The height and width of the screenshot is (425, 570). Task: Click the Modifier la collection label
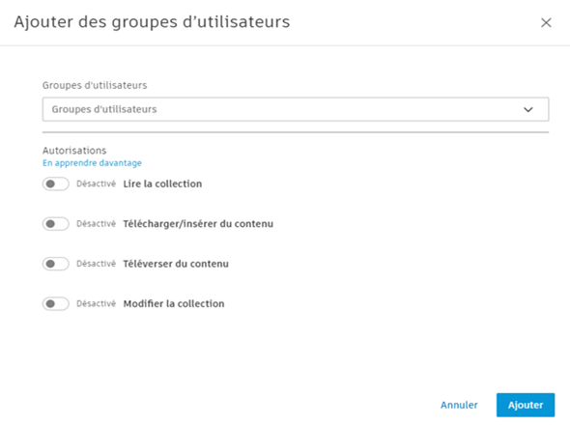pos(174,304)
